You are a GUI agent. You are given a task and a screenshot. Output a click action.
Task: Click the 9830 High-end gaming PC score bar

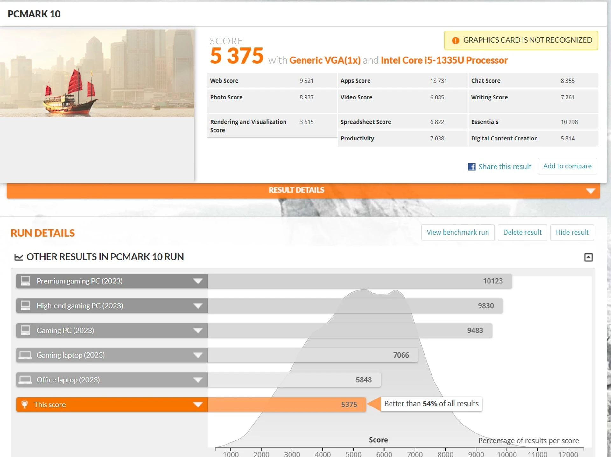(x=355, y=306)
